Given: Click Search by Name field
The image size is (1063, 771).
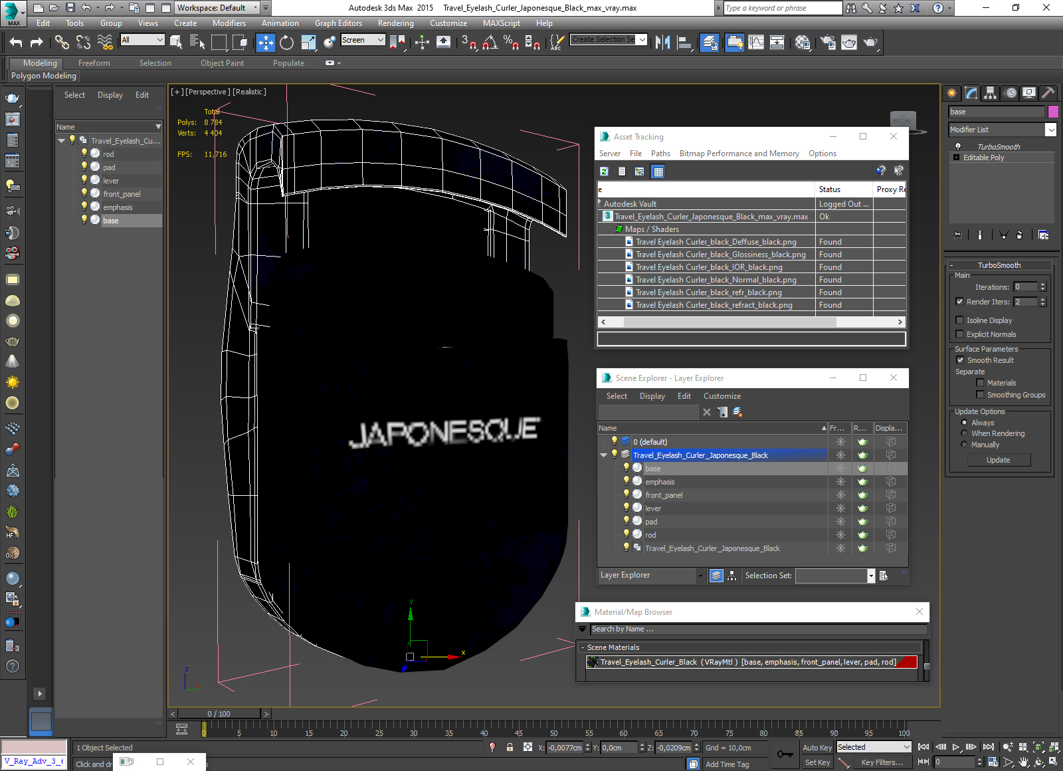Looking at the screenshot, I should [x=758, y=629].
